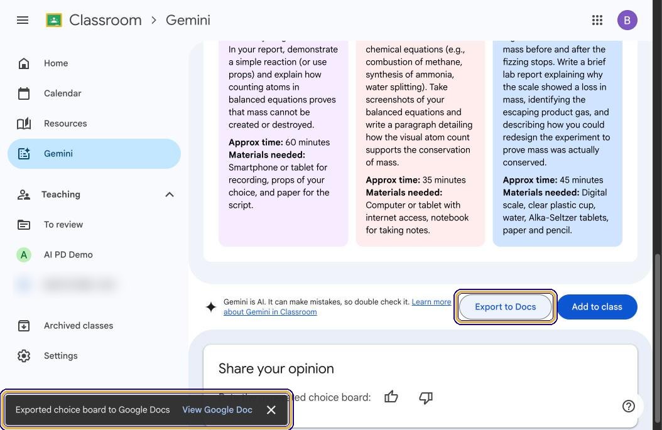662x430 pixels.
Task: Click the Resources book icon
Action: pyautogui.click(x=24, y=124)
